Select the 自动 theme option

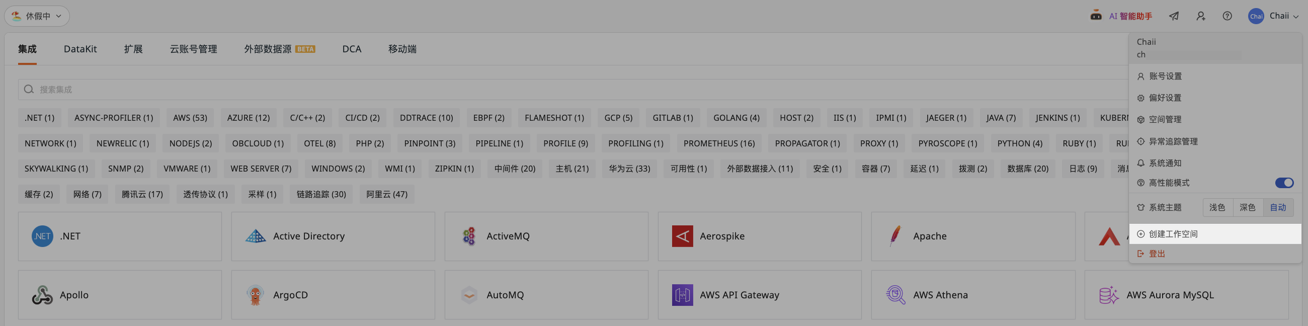pyautogui.click(x=1278, y=207)
